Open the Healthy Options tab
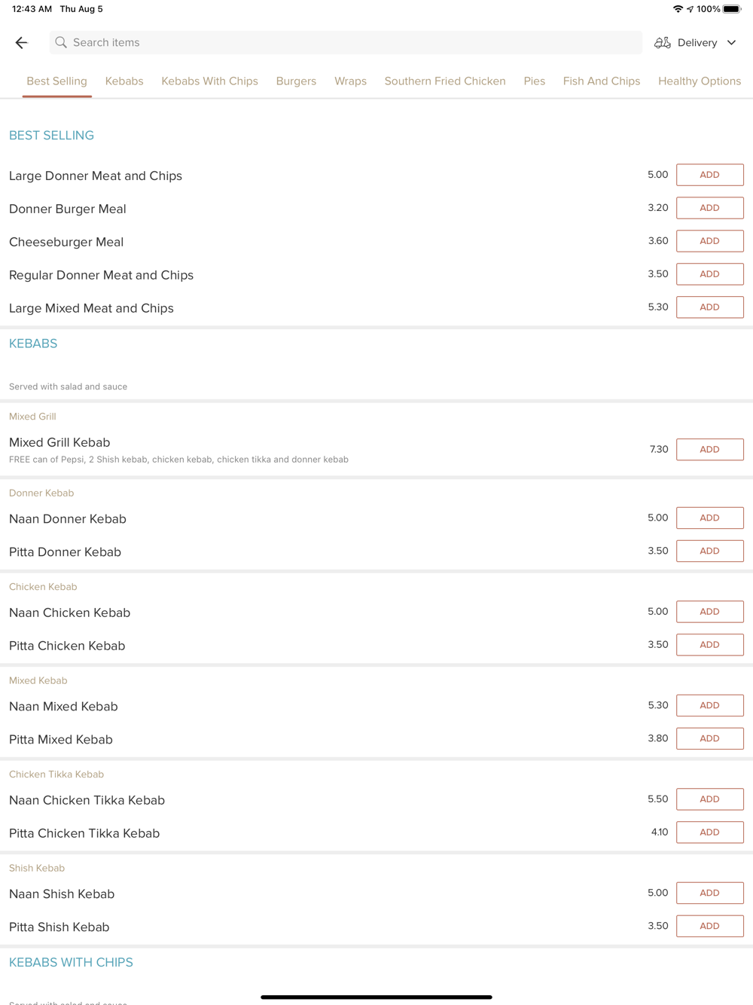The height and width of the screenshot is (1005, 753). point(700,81)
